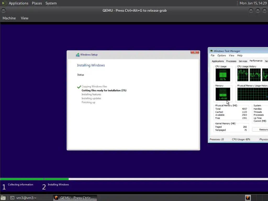This screenshot has width=268, height=201.
Task: Switch to the Services tab in Task Manager
Action: coord(243,61)
